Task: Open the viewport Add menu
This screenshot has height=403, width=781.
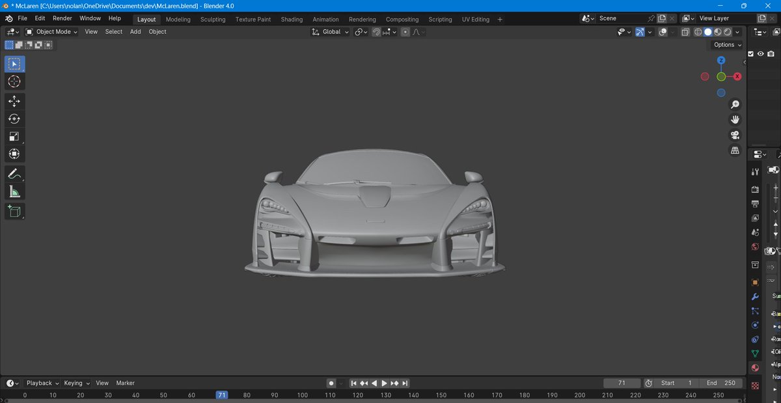Action: [x=135, y=32]
